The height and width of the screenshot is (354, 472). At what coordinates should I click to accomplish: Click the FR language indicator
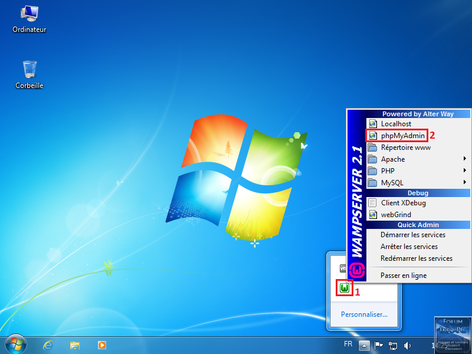(348, 344)
